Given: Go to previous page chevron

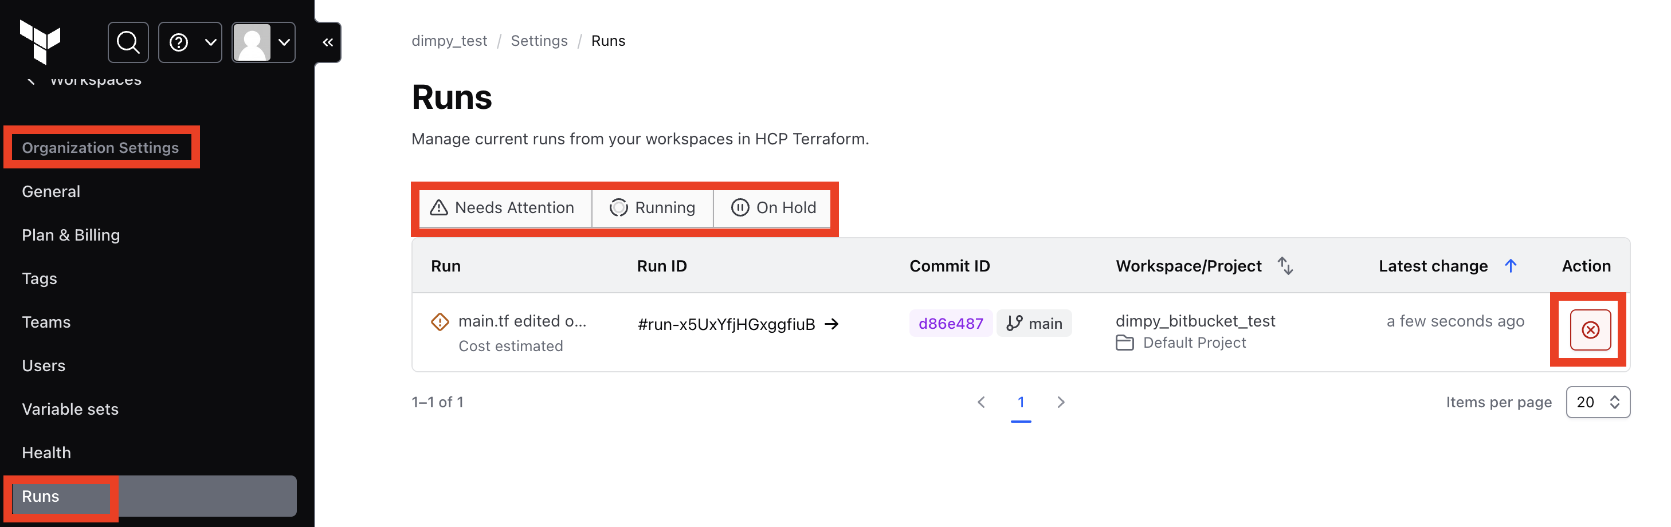Looking at the screenshot, I should pyautogui.click(x=981, y=402).
